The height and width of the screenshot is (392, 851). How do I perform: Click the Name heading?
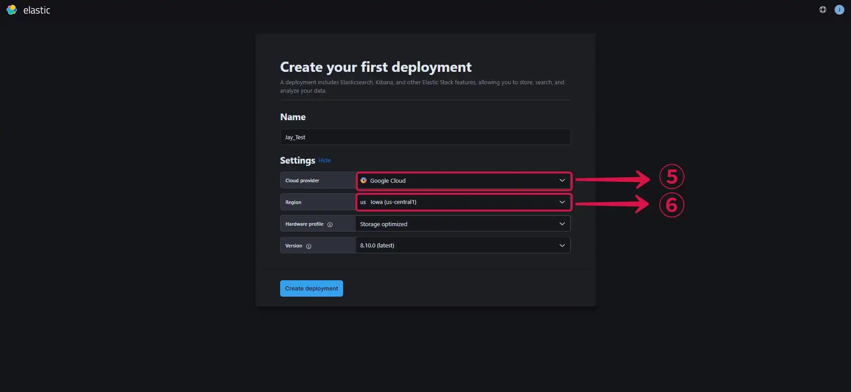click(293, 117)
